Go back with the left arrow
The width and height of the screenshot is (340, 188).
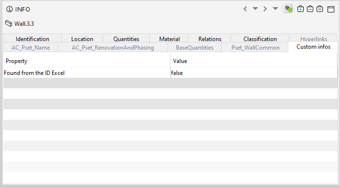(245, 9)
